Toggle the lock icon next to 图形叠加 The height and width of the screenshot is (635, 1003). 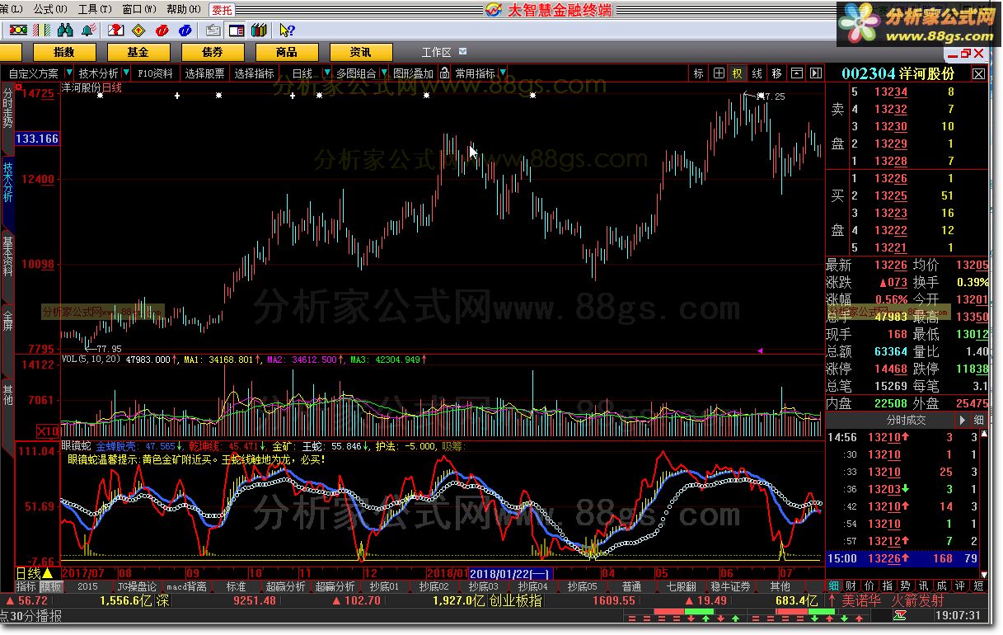pos(445,73)
